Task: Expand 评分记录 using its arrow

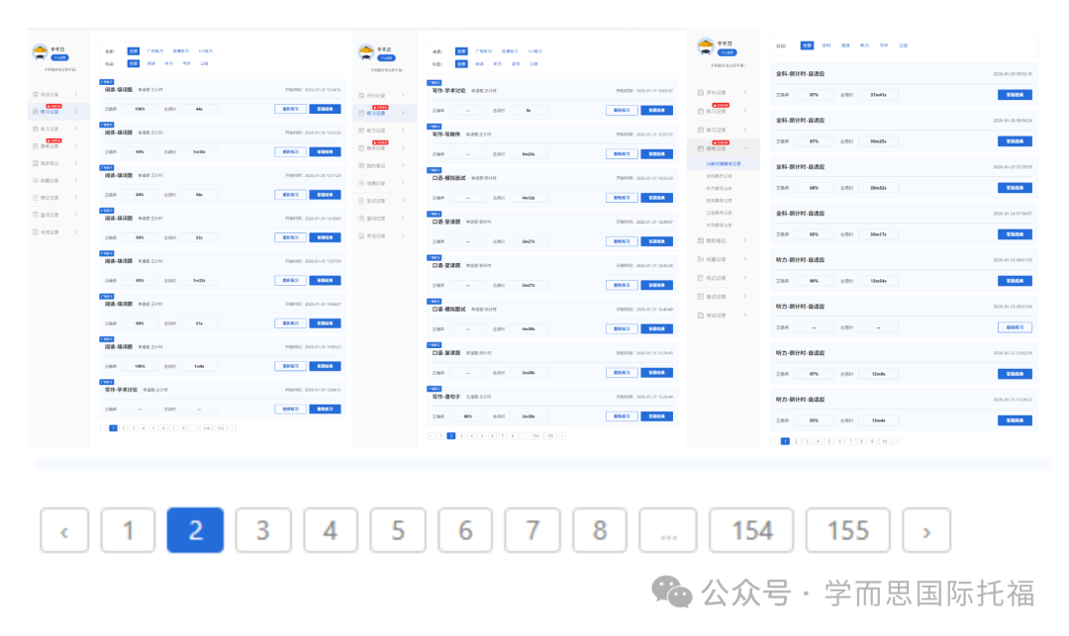Action: [77, 94]
